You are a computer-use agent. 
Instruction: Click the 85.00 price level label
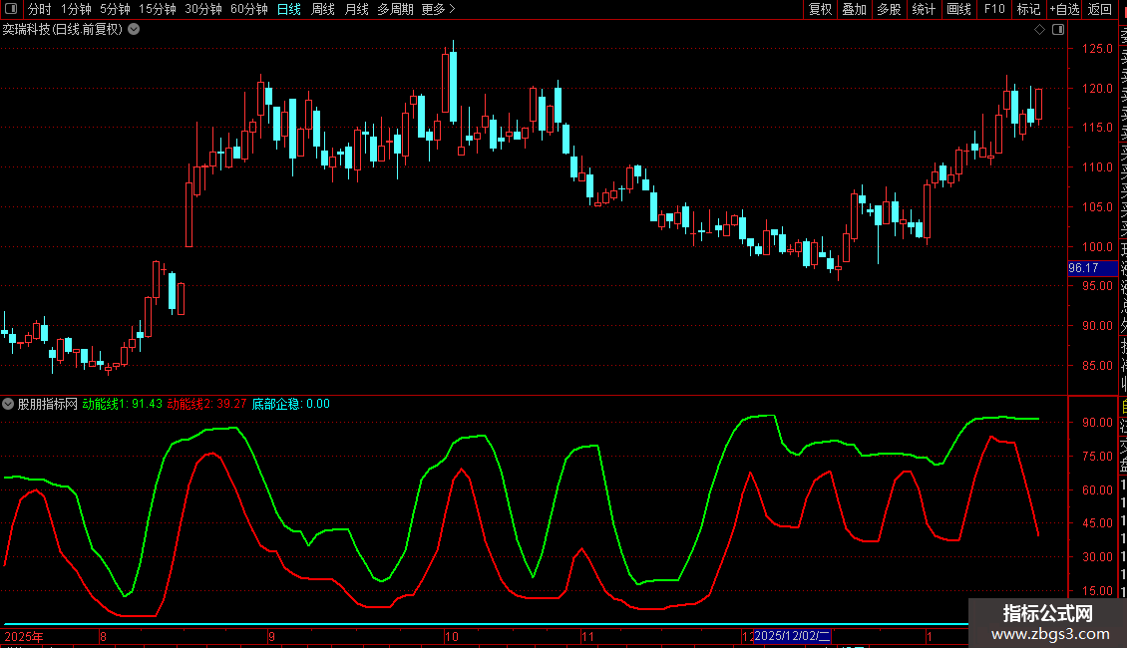coord(1097,365)
